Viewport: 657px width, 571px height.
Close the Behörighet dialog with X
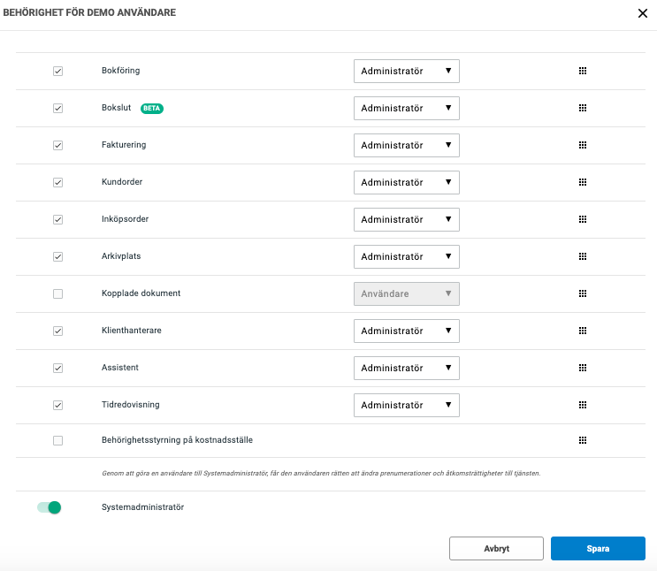pos(642,13)
